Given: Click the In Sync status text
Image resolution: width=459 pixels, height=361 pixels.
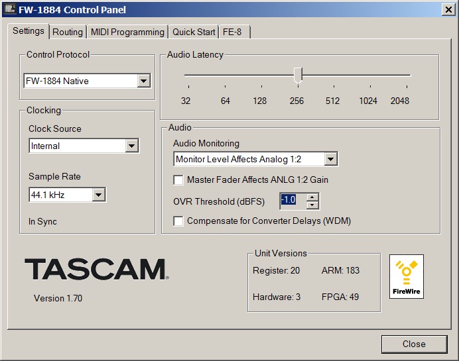Looking at the screenshot, I should tap(42, 222).
